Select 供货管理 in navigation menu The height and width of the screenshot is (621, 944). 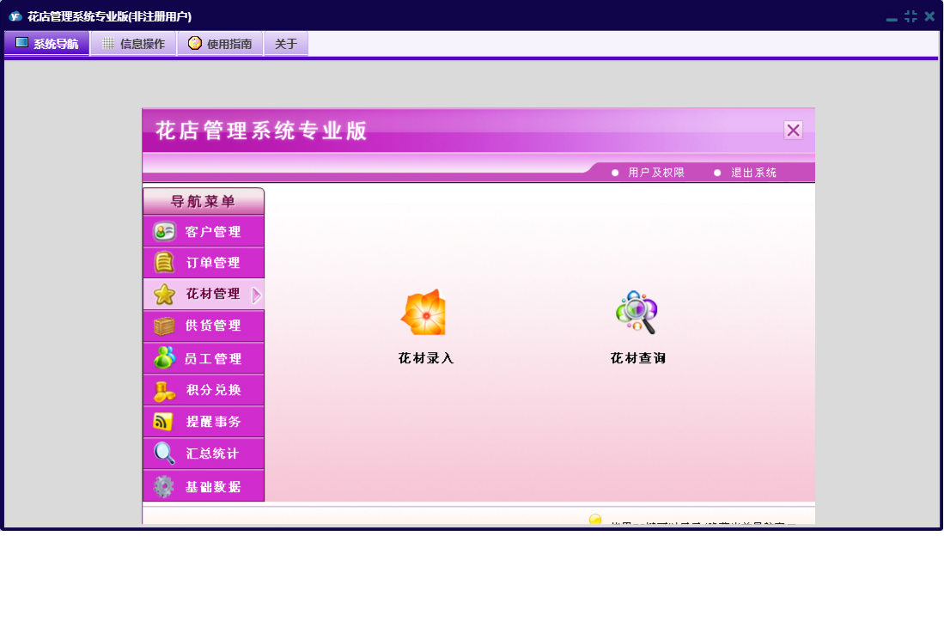pos(204,326)
